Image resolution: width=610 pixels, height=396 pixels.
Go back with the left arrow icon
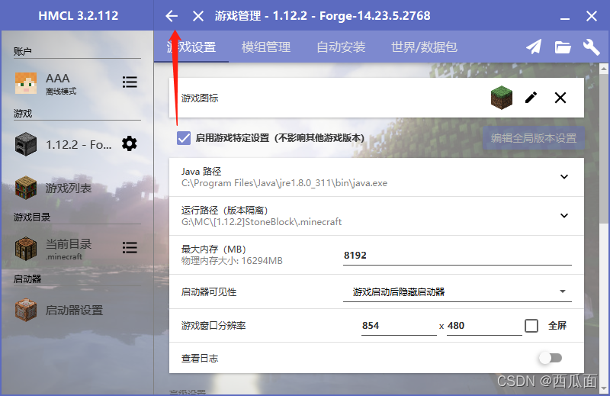[x=171, y=16]
